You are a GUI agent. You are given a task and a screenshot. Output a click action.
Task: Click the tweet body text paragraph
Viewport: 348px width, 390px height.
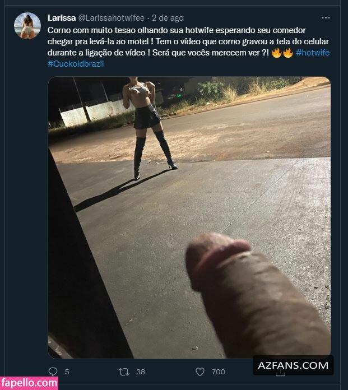[x=188, y=47]
